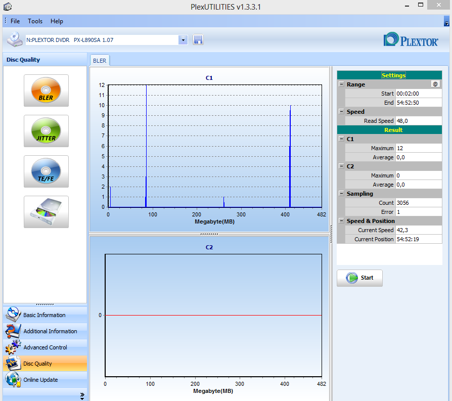Collapse the Sampling section
Viewport: 452px width, 401px height.
tap(341, 193)
